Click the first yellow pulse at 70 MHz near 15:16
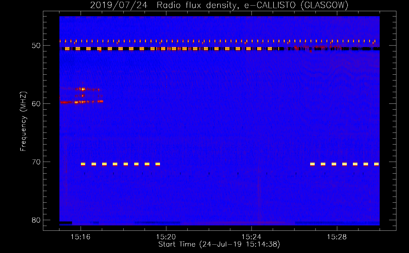Screen dimensions: 409x253 coord(83,164)
